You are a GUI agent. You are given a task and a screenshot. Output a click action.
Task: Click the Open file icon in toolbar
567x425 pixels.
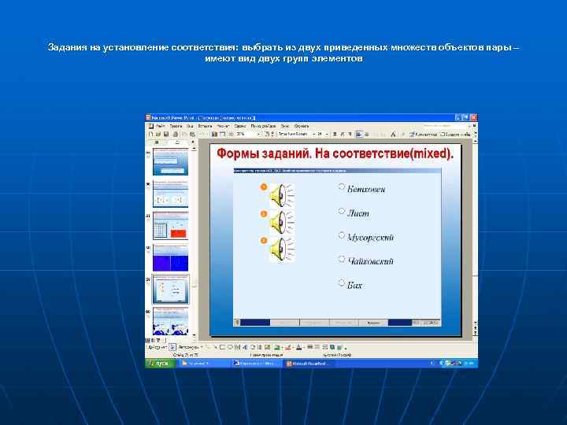(158, 134)
